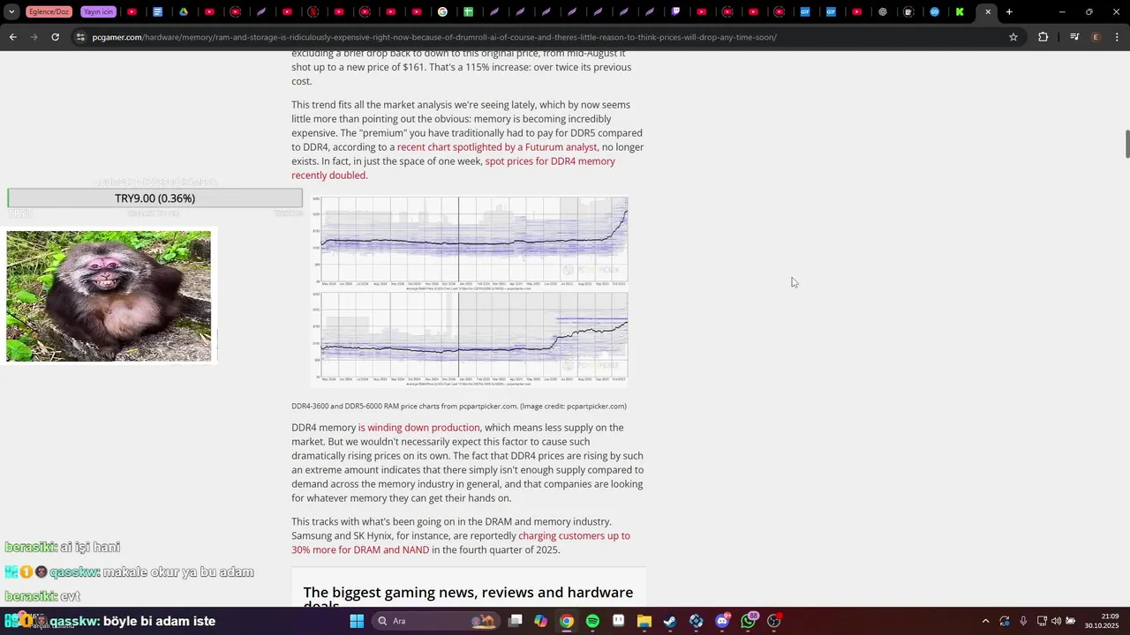Viewport: 1130px width, 635px height.
Task: Open Copilot from the taskbar
Action: tap(540, 621)
